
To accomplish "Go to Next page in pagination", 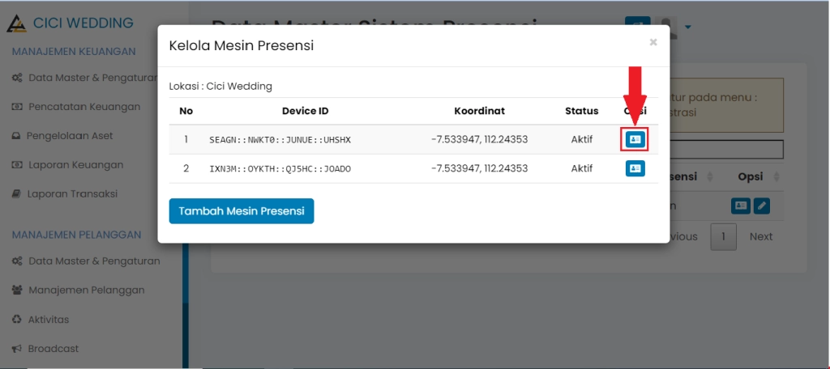I will point(760,237).
